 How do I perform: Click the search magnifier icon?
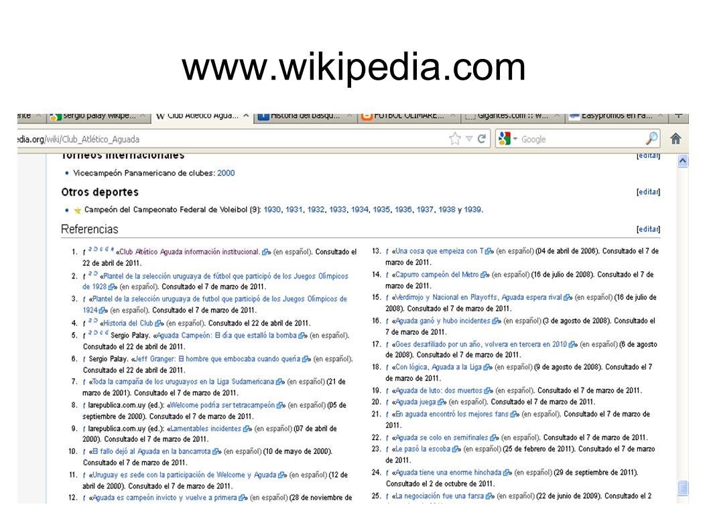click(651, 139)
